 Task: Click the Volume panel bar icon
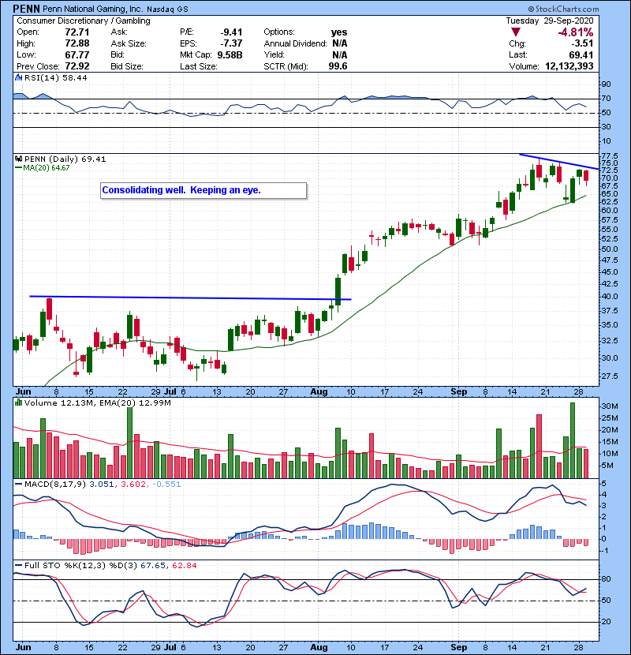click(x=18, y=402)
